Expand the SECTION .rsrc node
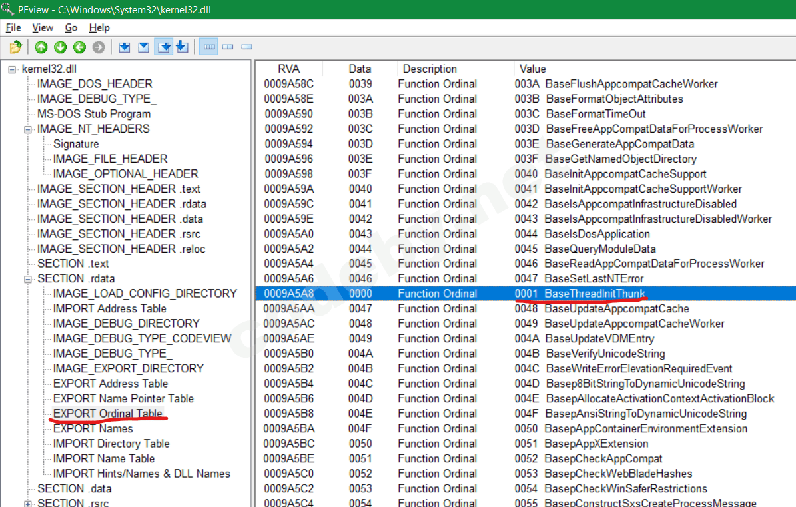796x507 pixels. [x=28, y=504]
